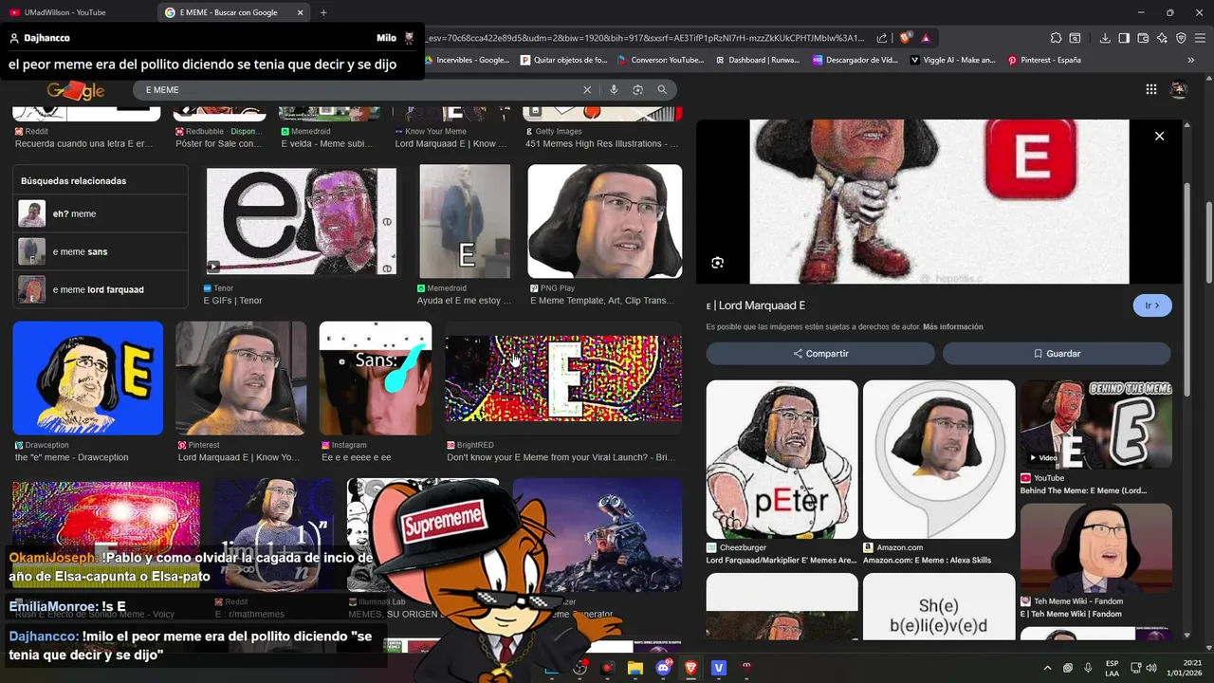The width and height of the screenshot is (1214, 683).
Task: Open Discord from the taskbar
Action: (x=663, y=668)
